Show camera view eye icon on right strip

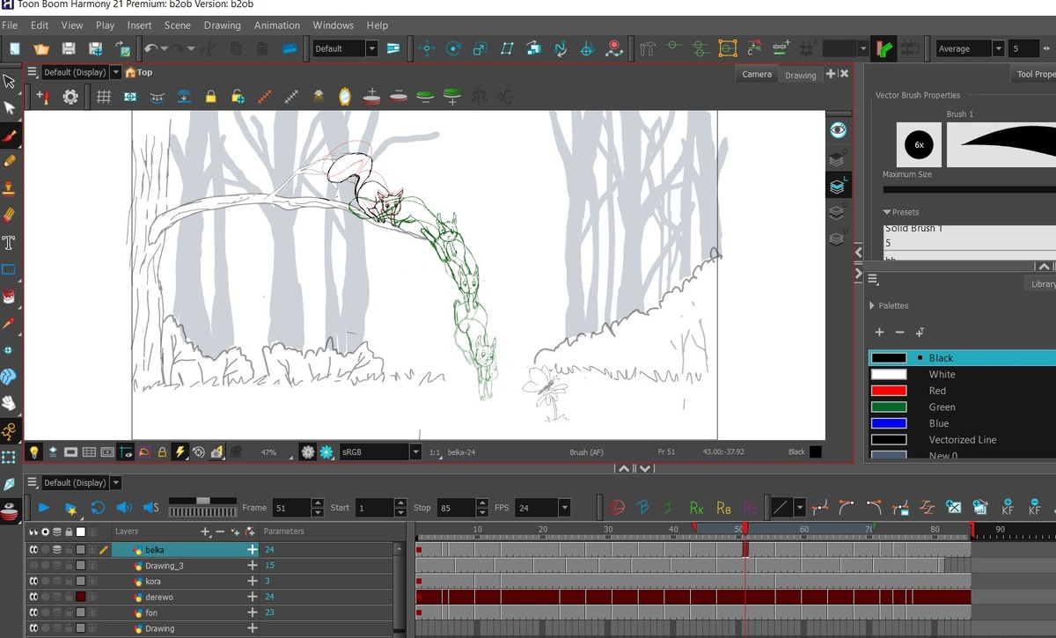tap(839, 130)
